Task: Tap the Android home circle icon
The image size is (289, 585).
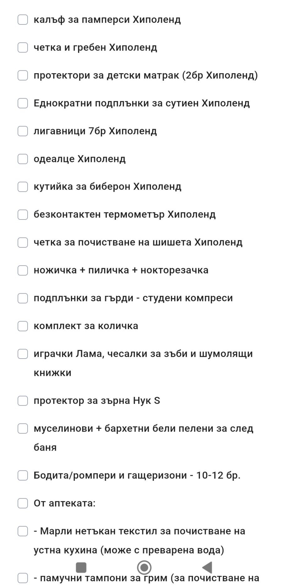Action: pyautogui.click(x=144, y=567)
